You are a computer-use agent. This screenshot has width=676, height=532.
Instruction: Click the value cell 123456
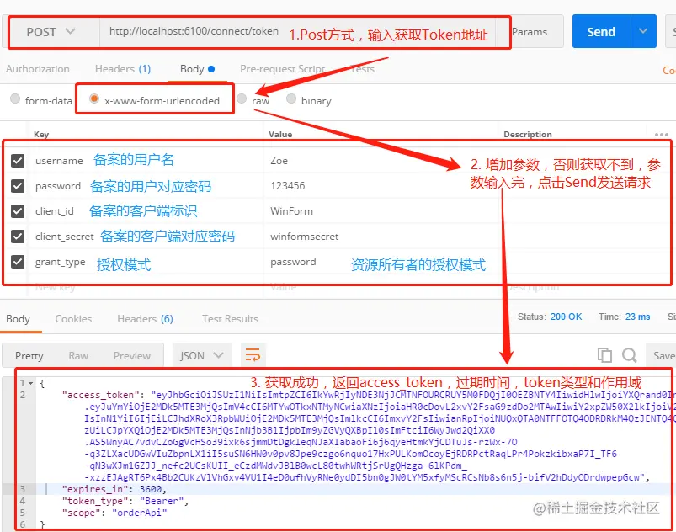[x=381, y=186]
